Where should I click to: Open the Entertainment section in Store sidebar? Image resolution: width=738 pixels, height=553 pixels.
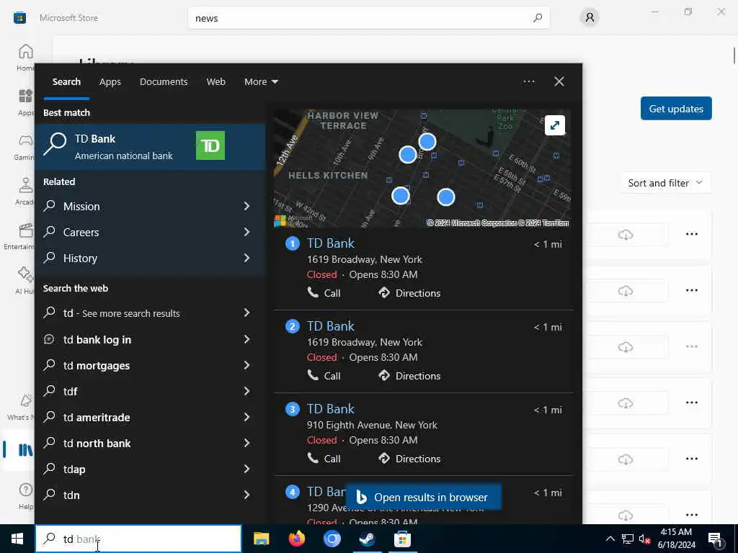click(x=19, y=236)
